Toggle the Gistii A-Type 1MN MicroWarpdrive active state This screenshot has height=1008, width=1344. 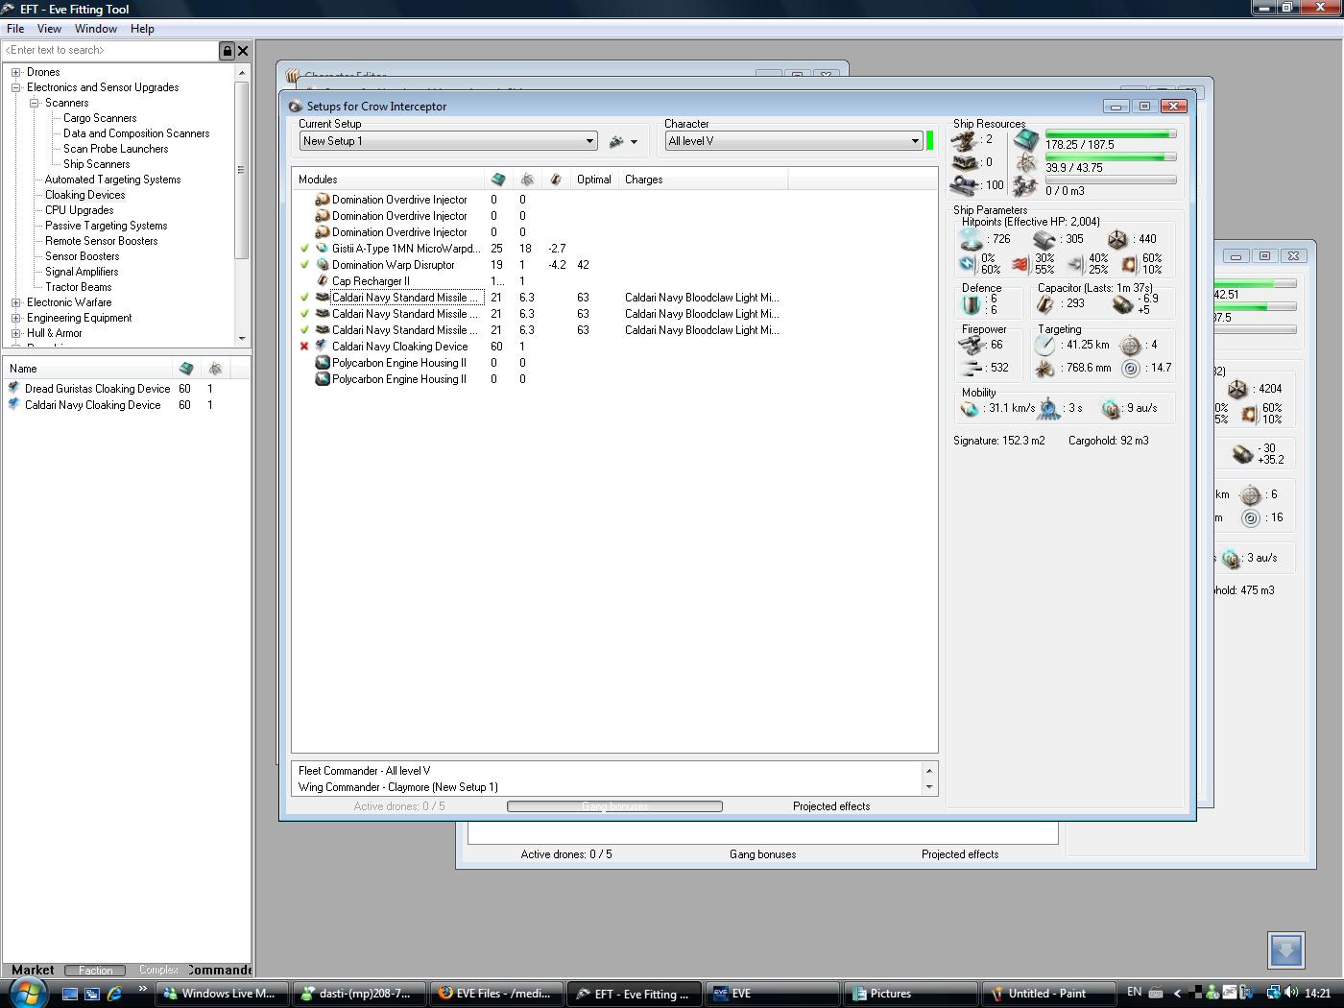click(x=304, y=249)
